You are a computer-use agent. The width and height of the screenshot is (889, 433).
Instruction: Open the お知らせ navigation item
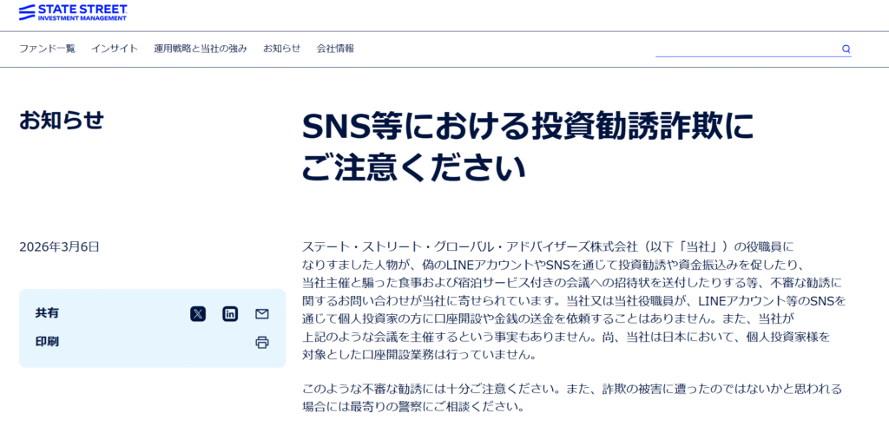coord(282,49)
